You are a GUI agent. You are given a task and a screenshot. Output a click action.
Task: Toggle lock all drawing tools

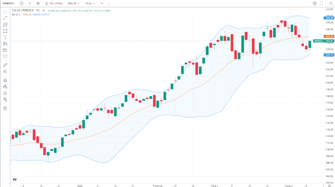(x=5, y=93)
